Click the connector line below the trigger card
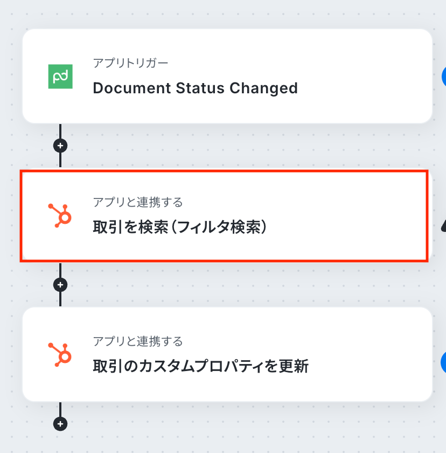Viewport: 446px width, 453px height. pyautogui.click(x=60, y=132)
